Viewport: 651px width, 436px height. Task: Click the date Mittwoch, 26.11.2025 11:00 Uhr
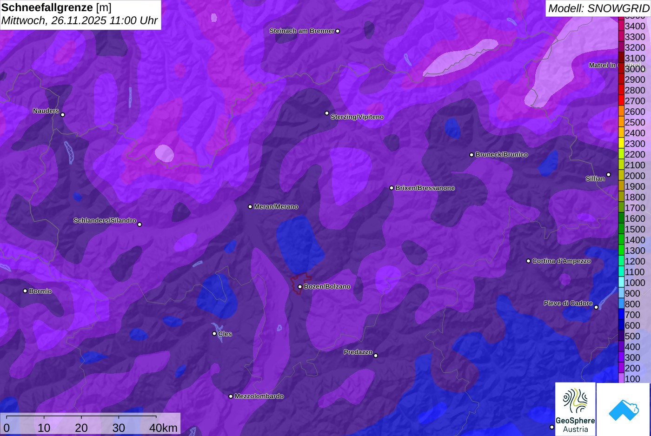pos(80,20)
